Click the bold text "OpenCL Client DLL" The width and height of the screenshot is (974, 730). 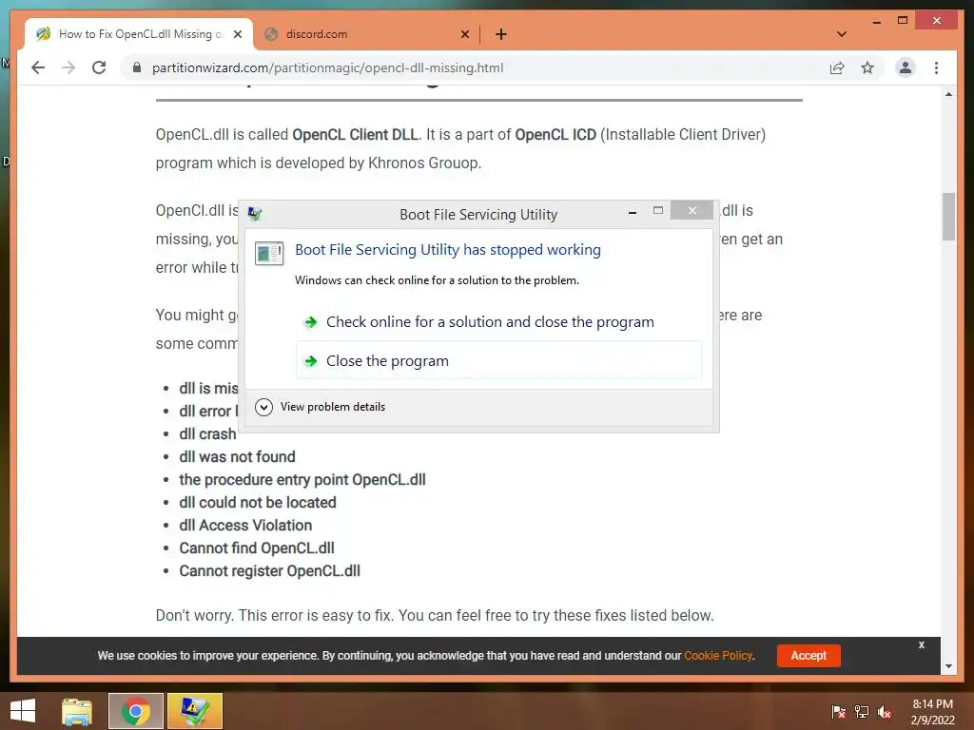tap(356, 135)
